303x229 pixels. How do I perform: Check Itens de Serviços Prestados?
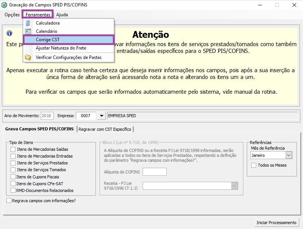(x=13, y=163)
